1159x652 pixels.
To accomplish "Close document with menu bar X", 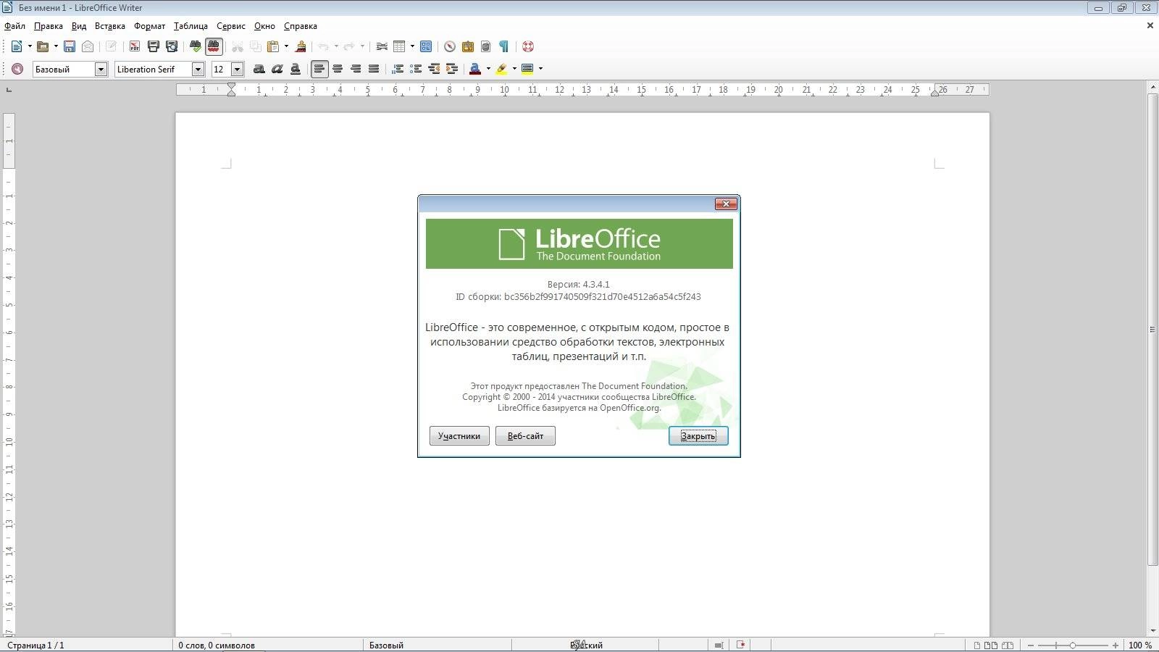I will (1150, 25).
